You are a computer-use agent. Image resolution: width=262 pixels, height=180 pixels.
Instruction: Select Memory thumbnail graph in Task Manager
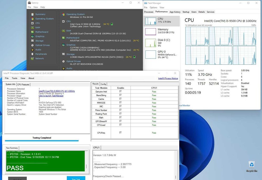[151, 32]
